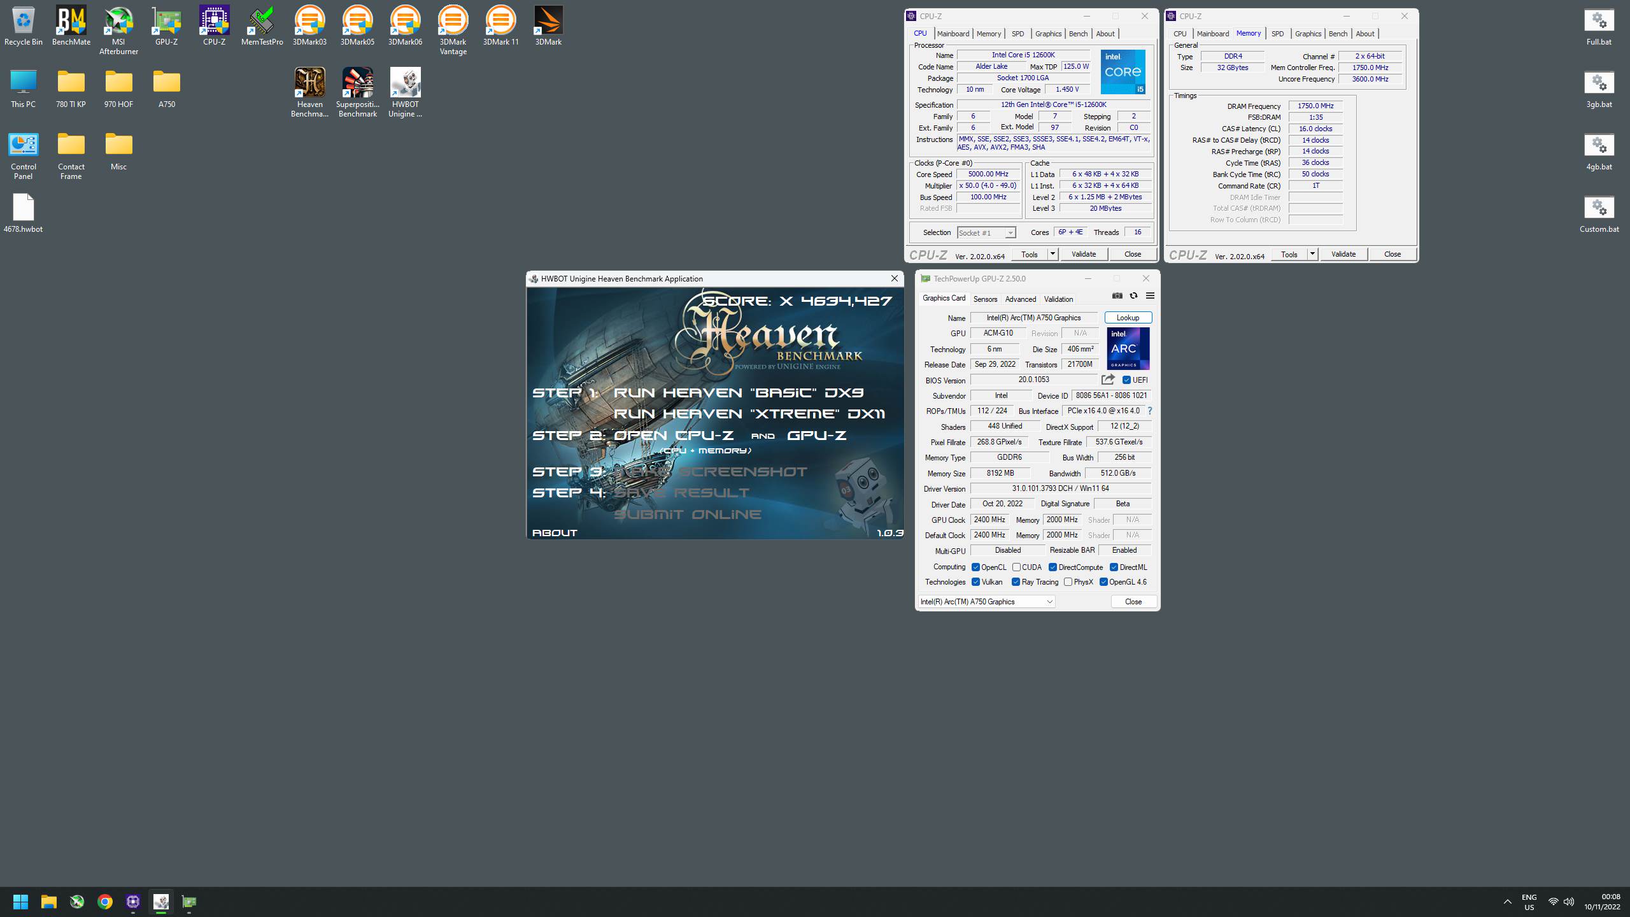Toggle the DirectCompute checkbox
Image resolution: width=1630 pixels, height=917 pixels.
pyautogui.click(x=1052, y=567)
